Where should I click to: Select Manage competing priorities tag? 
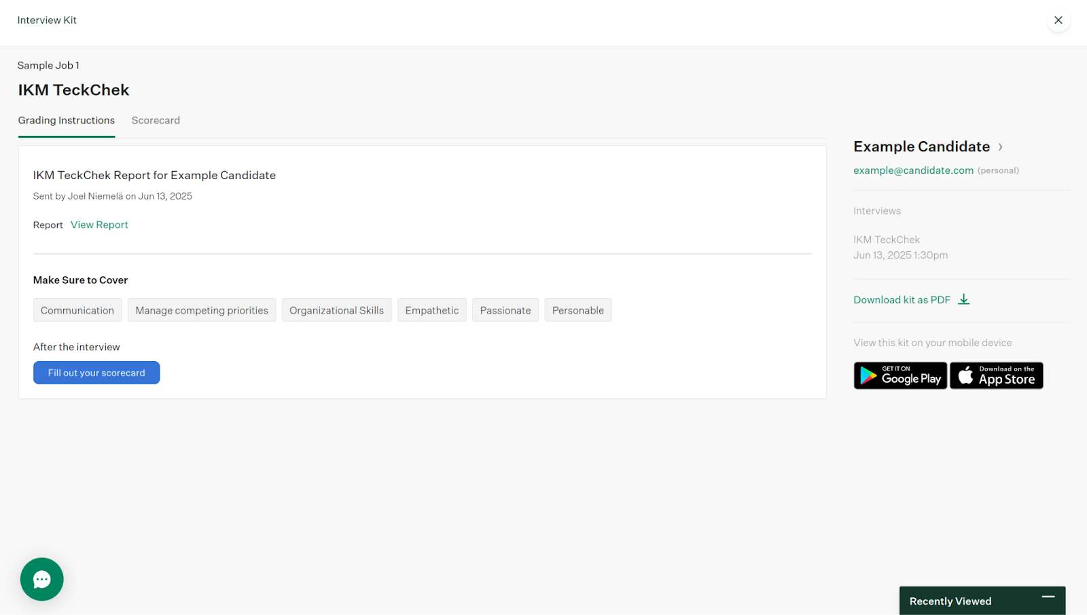click(x=202, y=310)
